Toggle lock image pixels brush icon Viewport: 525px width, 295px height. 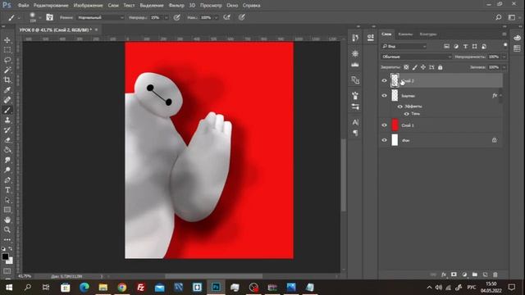415,67
